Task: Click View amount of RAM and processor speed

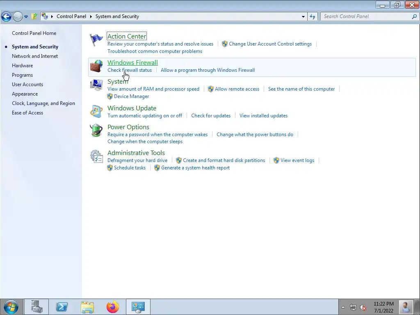Action: pyautogui.click(x=153, y=89)
